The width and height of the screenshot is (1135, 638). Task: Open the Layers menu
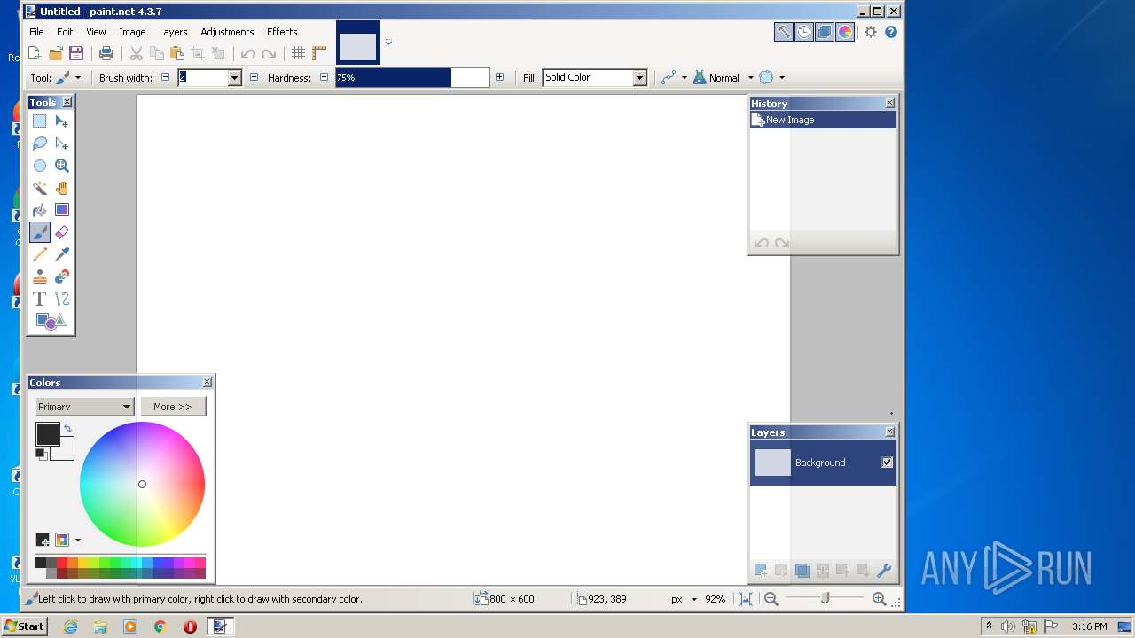pos(173,32)
